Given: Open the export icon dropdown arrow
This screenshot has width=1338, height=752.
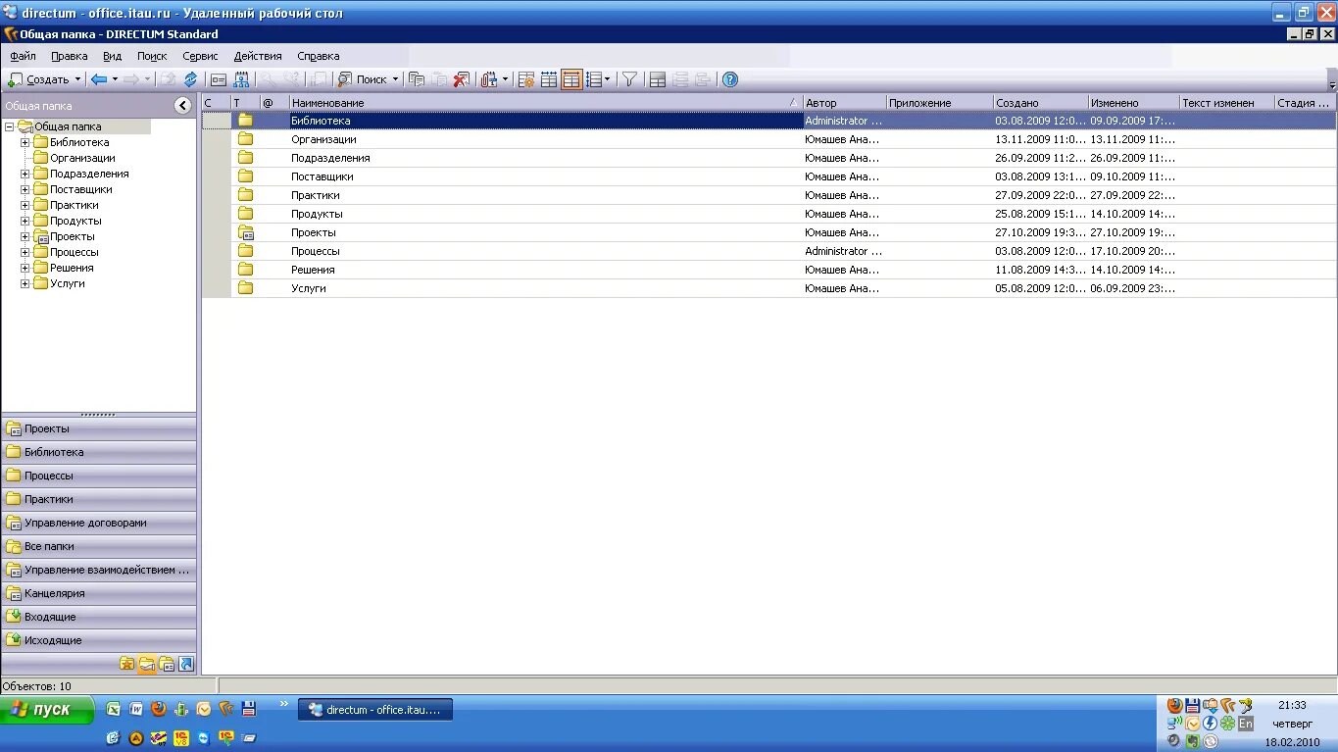Looking at the screenshot, I should [x=506, y=79].
